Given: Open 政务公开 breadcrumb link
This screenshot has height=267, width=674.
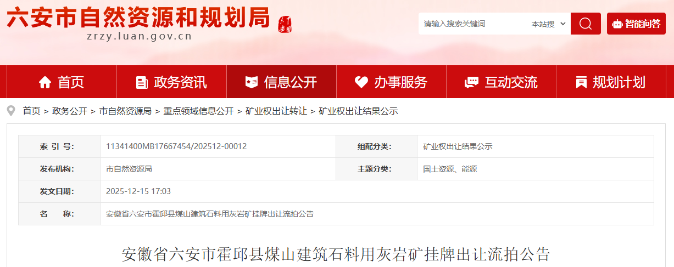Looking at the screenshot, I should 70,111.
